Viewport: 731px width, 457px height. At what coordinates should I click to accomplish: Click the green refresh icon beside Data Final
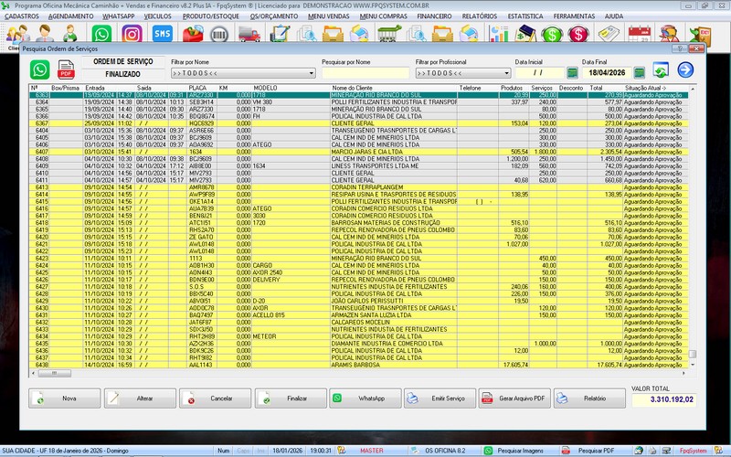coord(662,70)
